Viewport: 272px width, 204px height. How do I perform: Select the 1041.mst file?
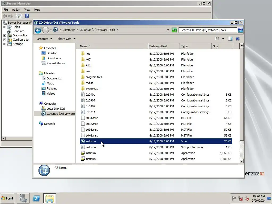(x=92, y=135)
